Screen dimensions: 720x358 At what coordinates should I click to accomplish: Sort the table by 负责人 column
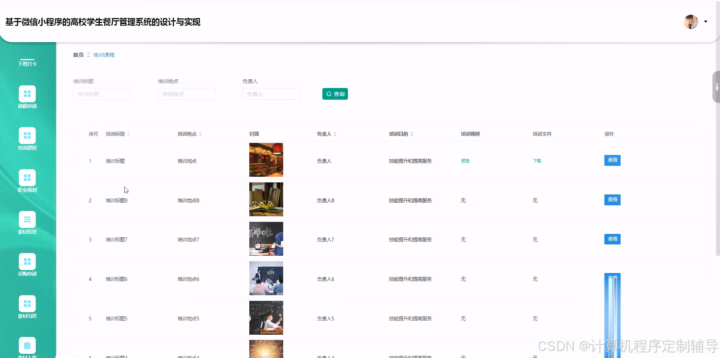point(336,133)
